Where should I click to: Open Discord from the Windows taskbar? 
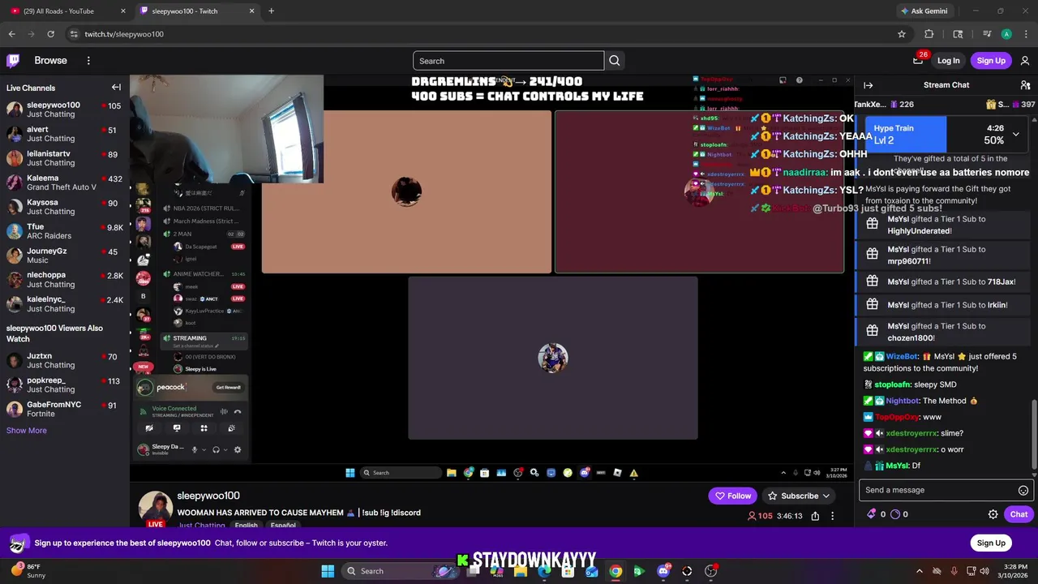pos(663,571)
